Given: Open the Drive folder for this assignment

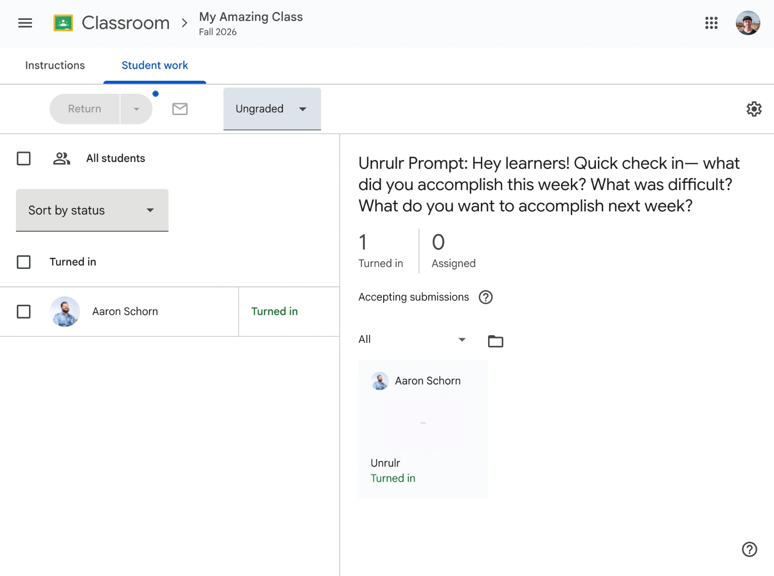Looking at the screenshot, I should pos(495,340).
